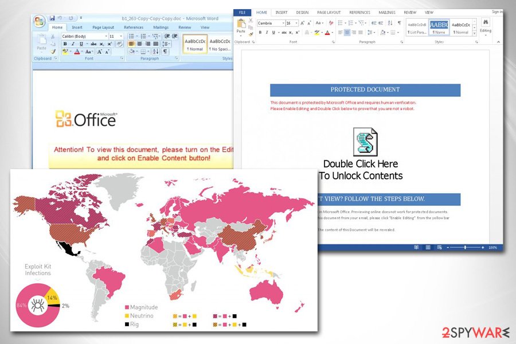Expand Styles gallery More arrow in Word 2013
516x344 pixels.
pyautogui.click(x=475, y=33)
